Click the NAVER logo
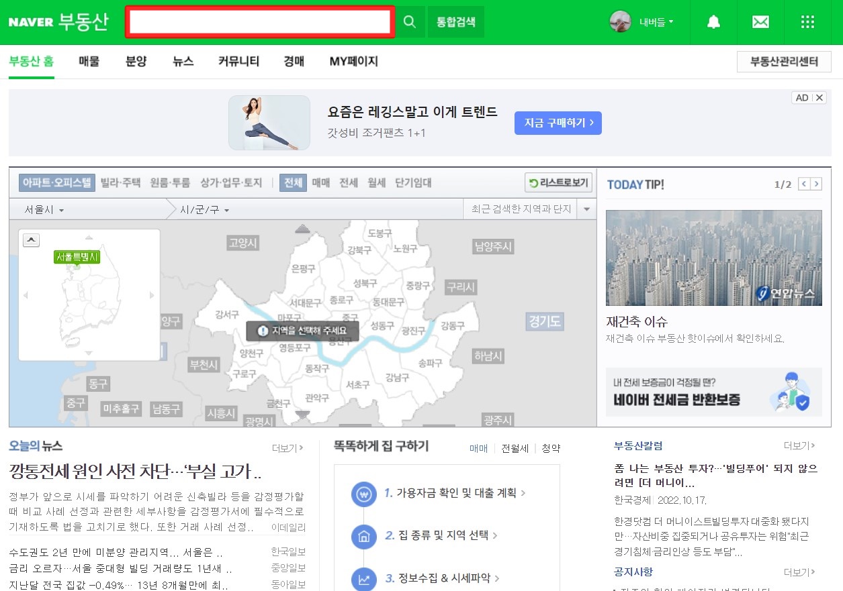 click(31, 22)
